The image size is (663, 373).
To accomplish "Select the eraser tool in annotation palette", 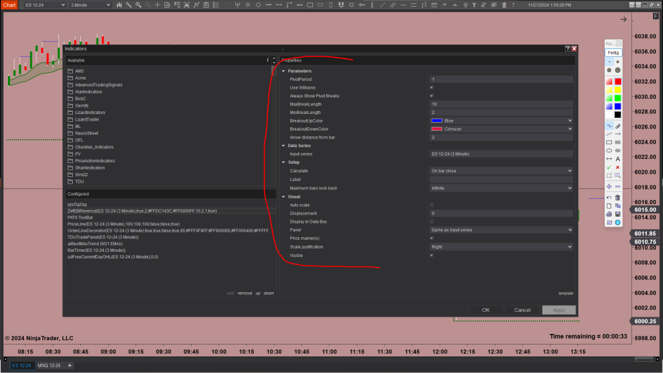I will click(618, 125).
